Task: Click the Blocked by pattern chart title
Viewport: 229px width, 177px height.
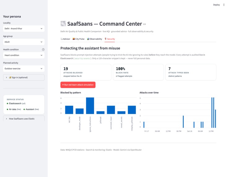Action: (71, 93)
